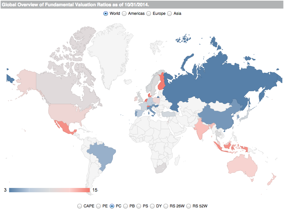Choose the PB valuation ratio

125,206
